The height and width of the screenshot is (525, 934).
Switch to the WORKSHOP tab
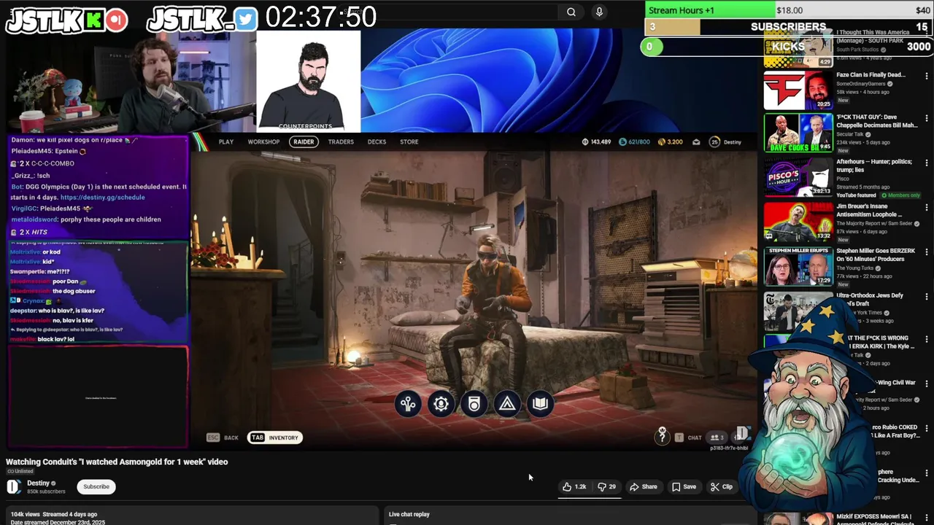click(263, 142)
